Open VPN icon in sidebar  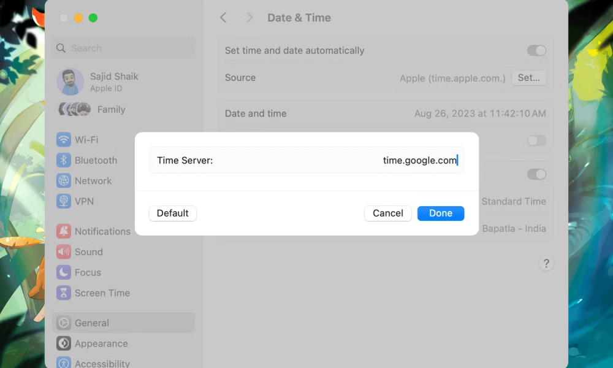pyautogui.click(x=64, y=201)
